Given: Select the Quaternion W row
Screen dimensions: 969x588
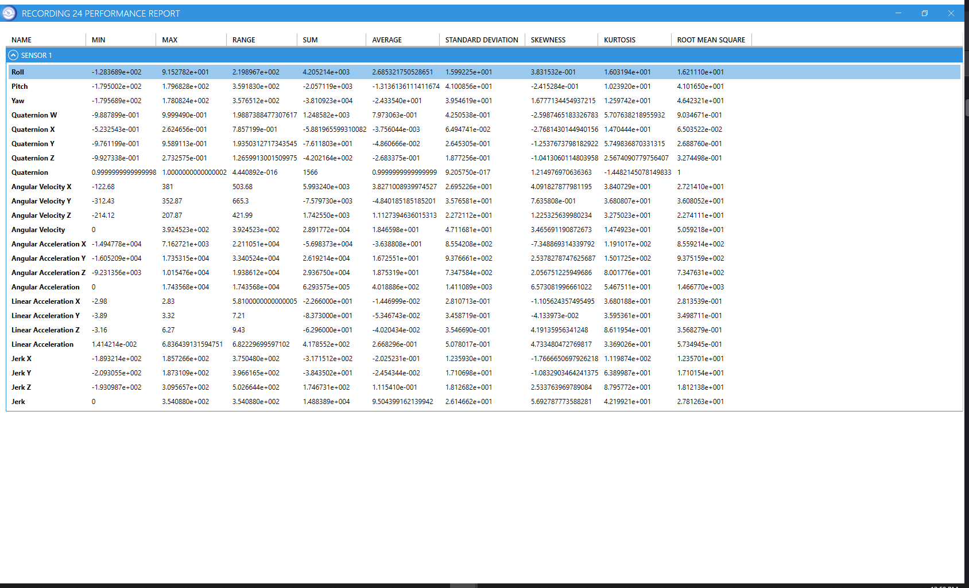Looking at the screenshot, I should pyautogui.click(x=484, y=115).
